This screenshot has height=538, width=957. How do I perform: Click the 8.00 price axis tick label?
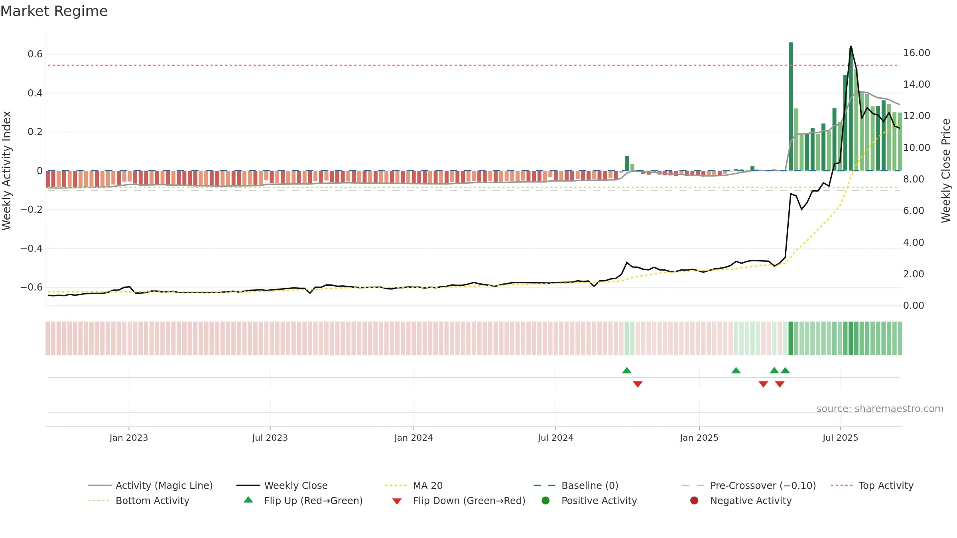click(x=914, y=179)
